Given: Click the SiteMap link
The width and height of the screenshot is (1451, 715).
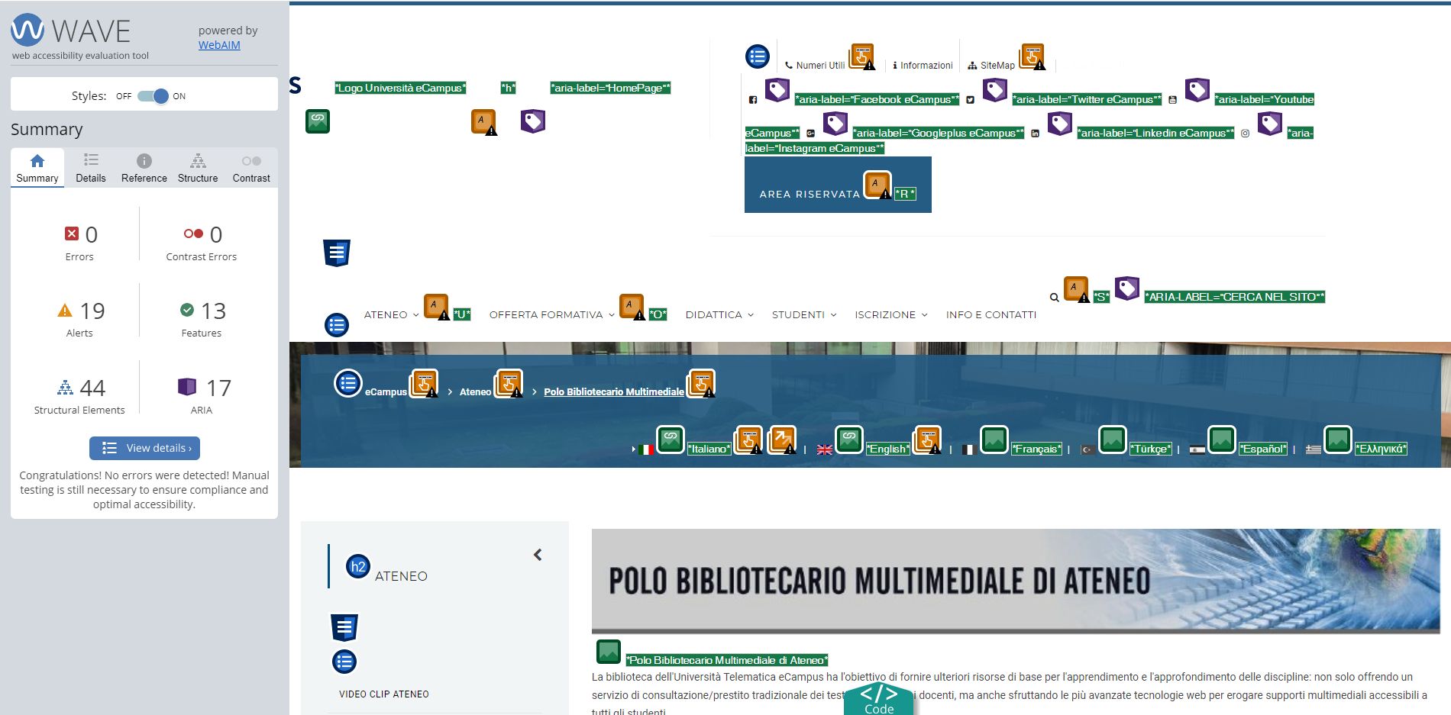Looking at the screenshot, I should pyautogui.click(x=991, y=66).
